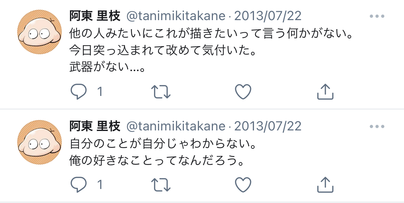The image size is (404, 203).
Task: Click the name 阿東 里枝 on second tweet
Action: (x=95, y=126)
